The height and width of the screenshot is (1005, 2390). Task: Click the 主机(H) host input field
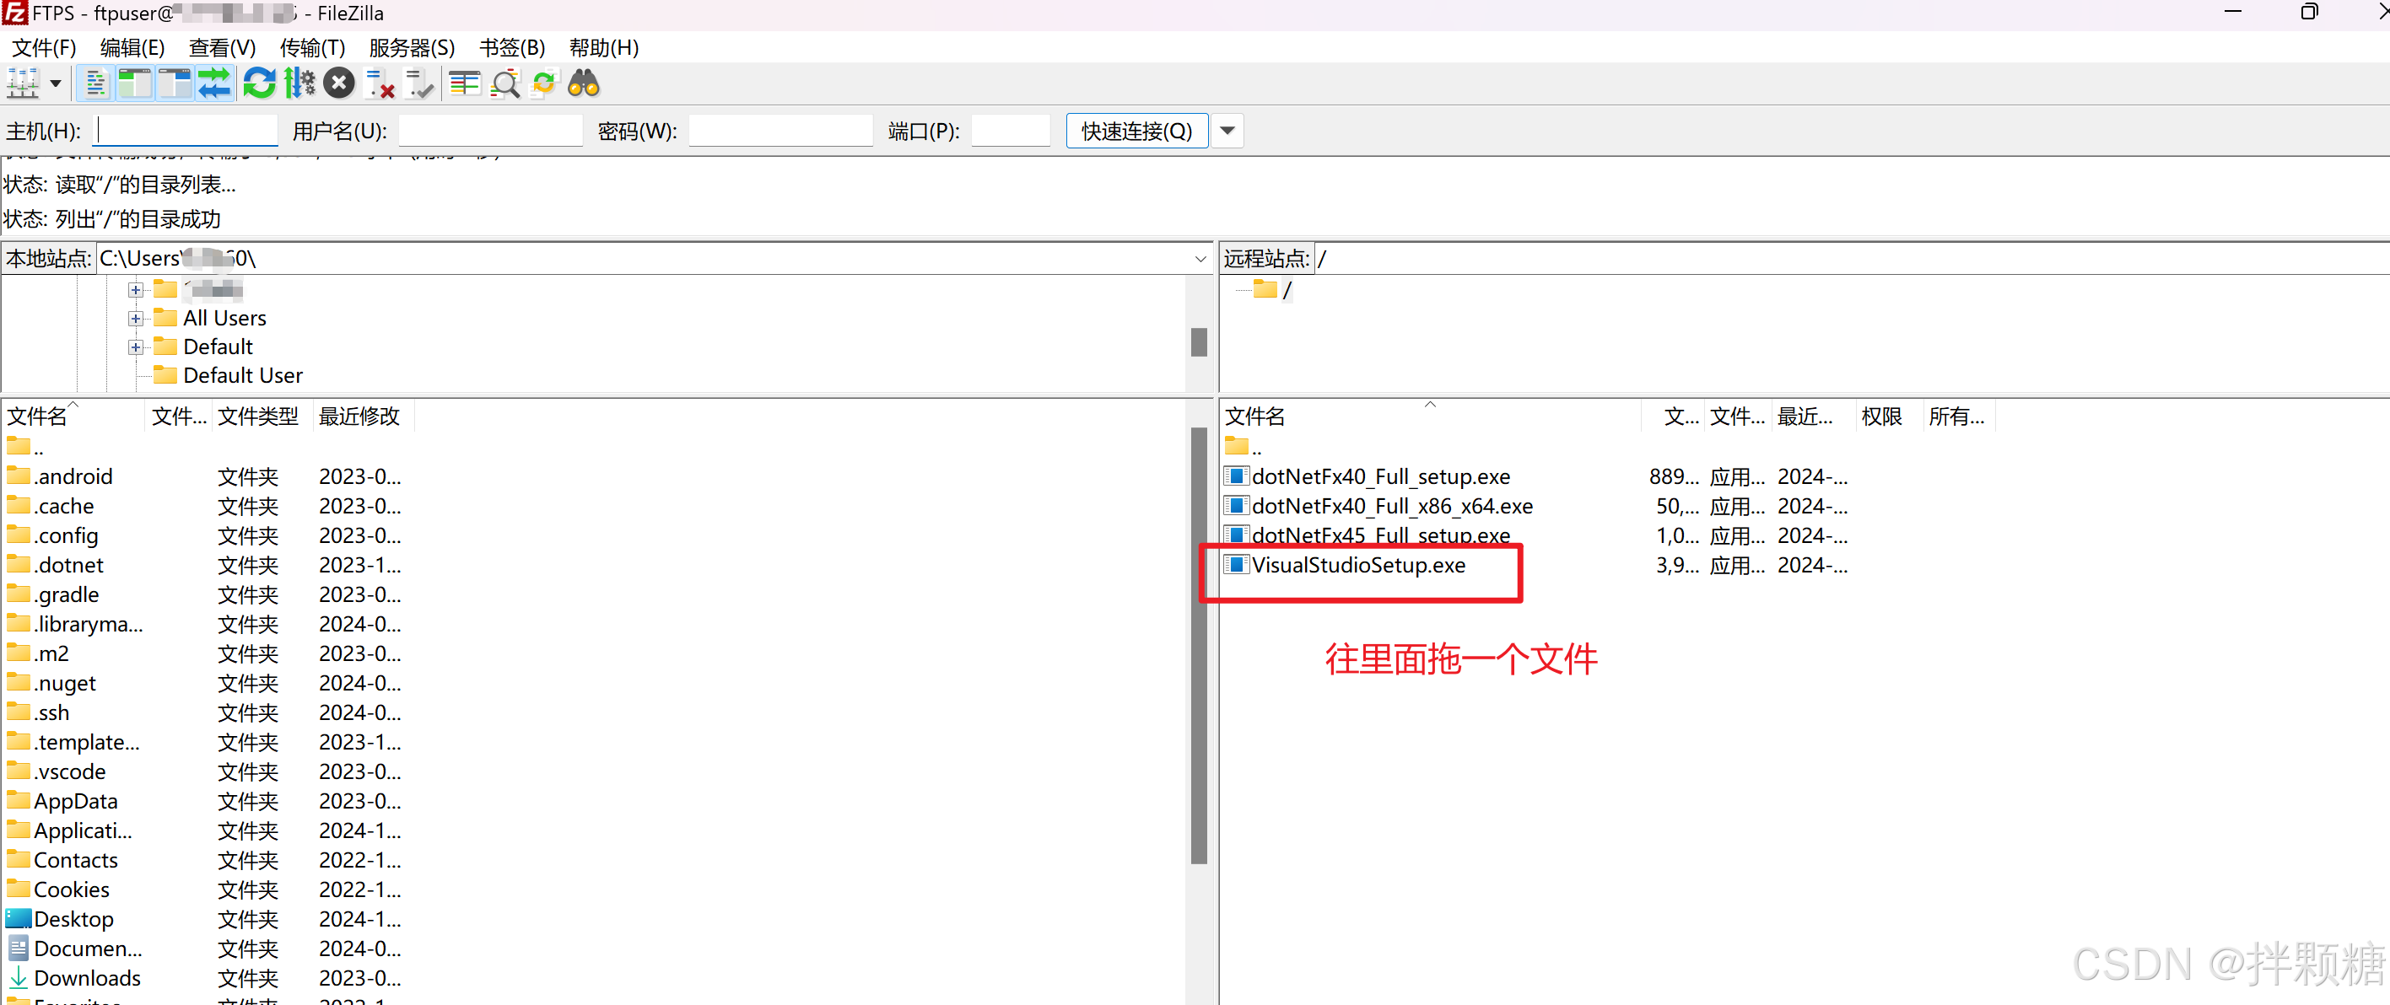click(186, 131)
